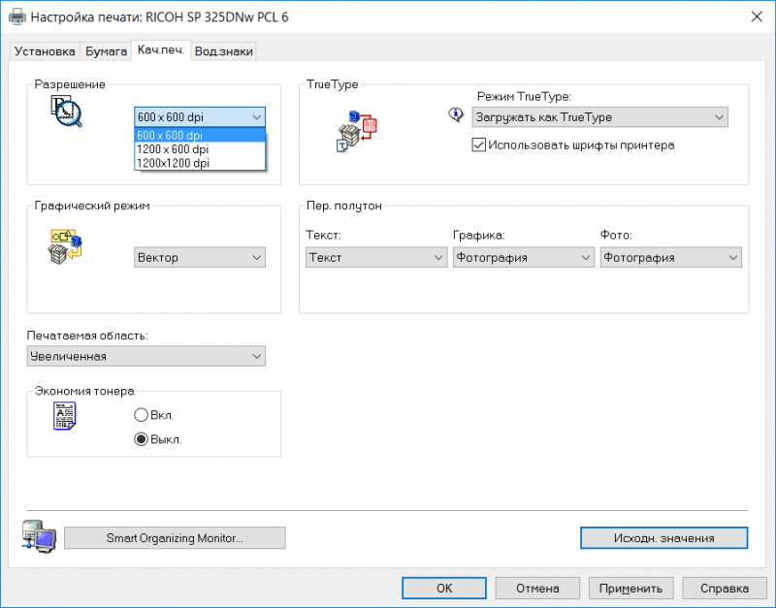
Task: Click the Печатаемая область: label
Action: pos(87,336)
